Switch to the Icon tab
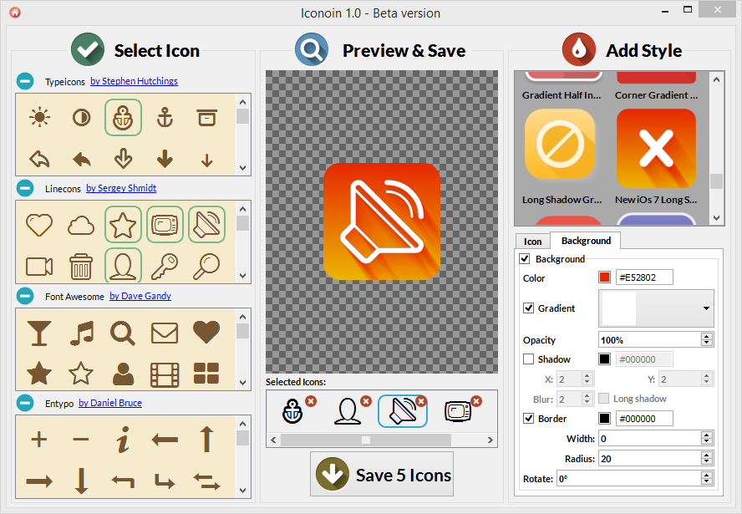Viewport: 742px width, 514px height. coord(532,242)
